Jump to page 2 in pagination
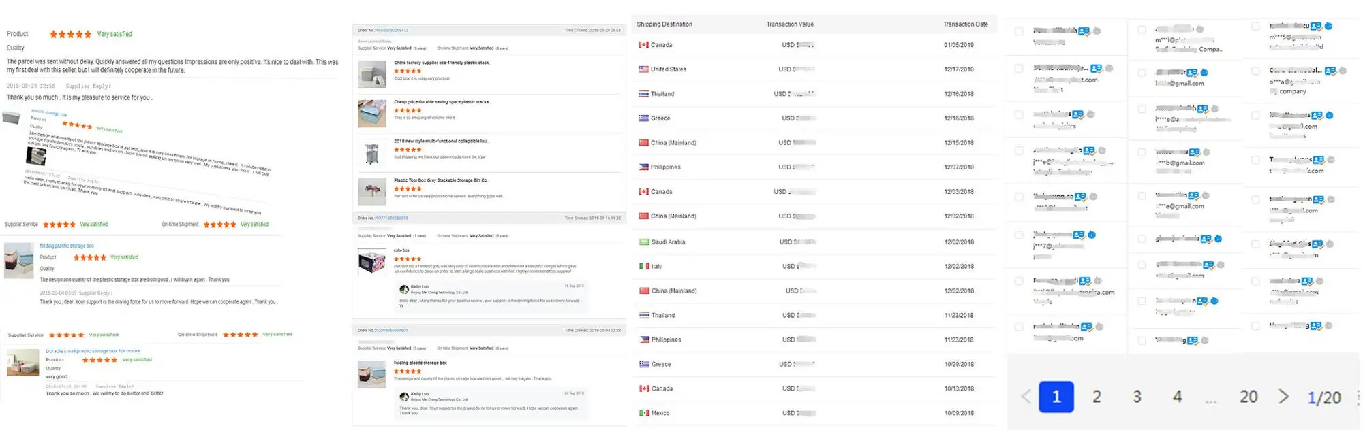Image resolution: width=1363 pixels, height=430 pixels. pos(1097,397)
